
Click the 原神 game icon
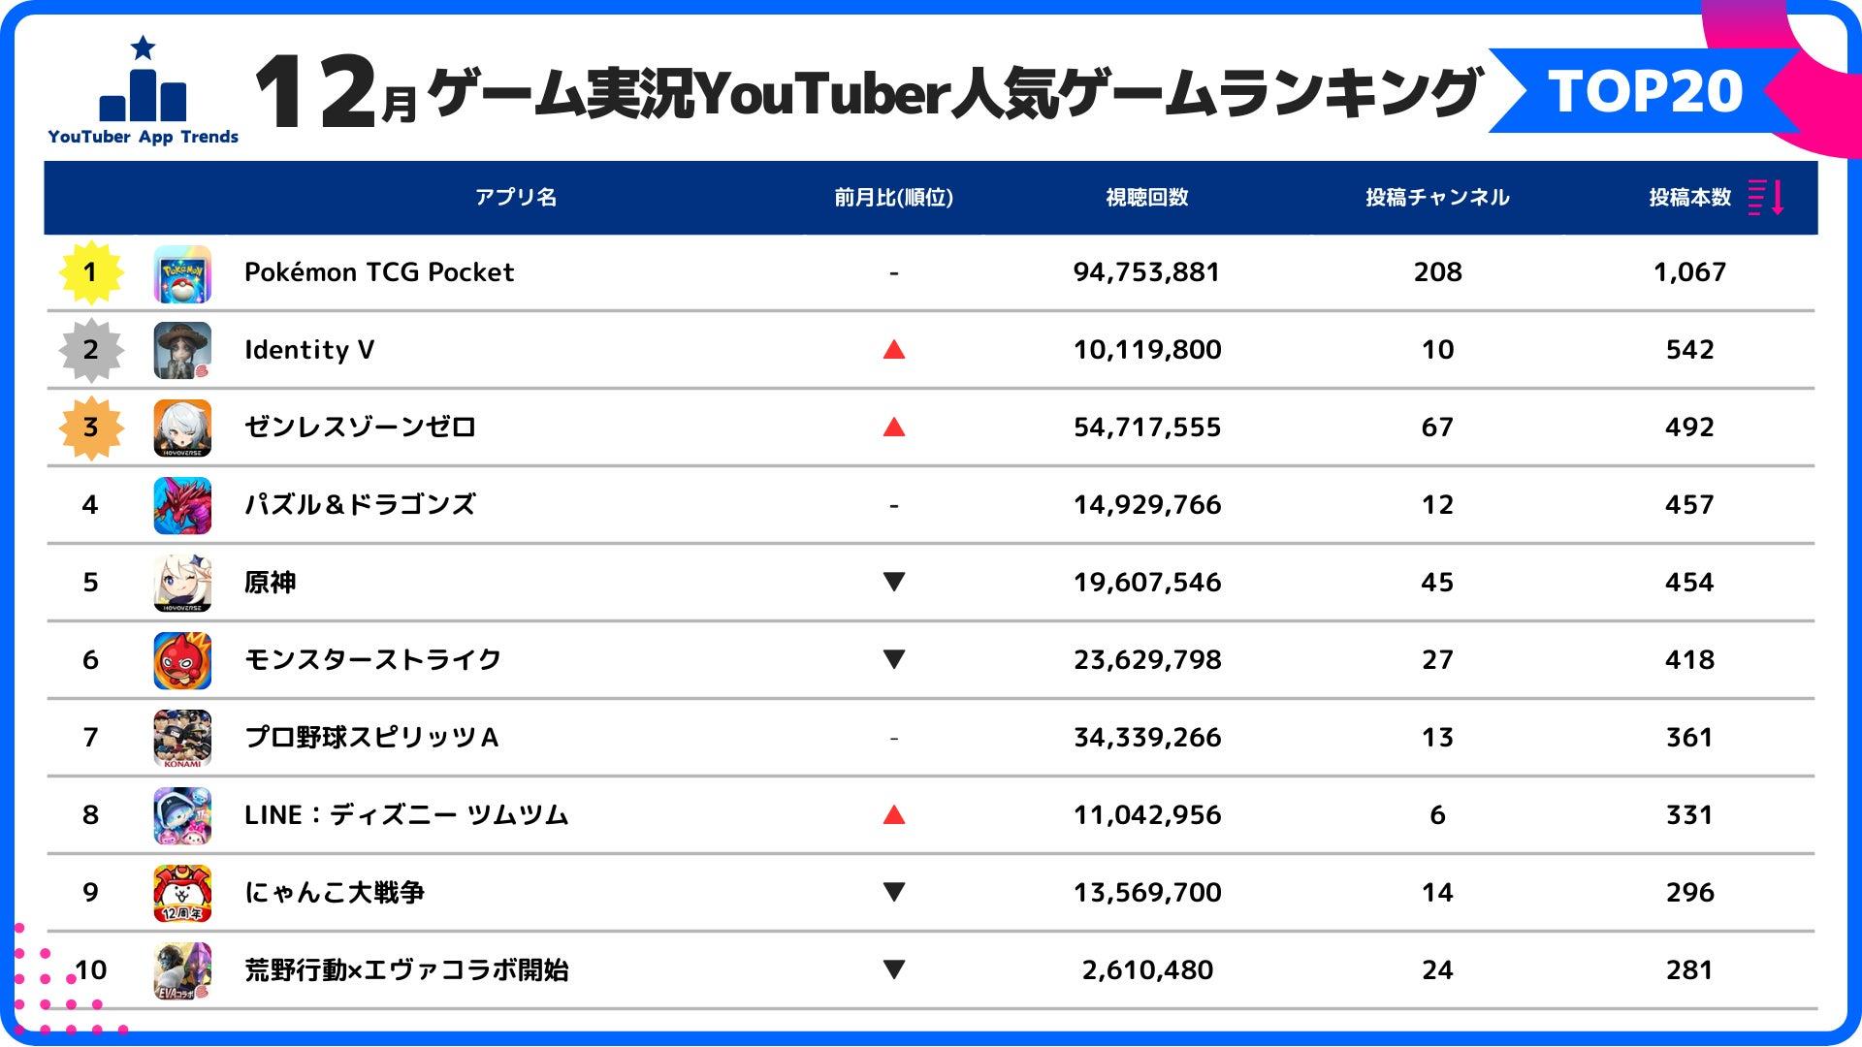click(182, 584)
